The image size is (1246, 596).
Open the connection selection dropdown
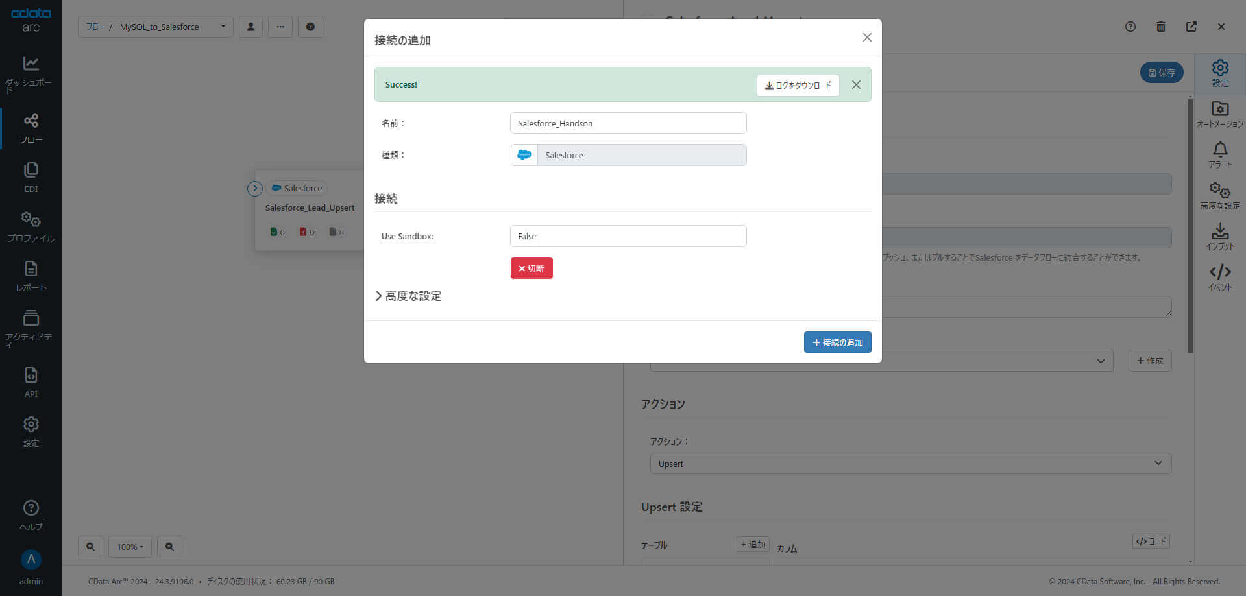pos(881,361)
